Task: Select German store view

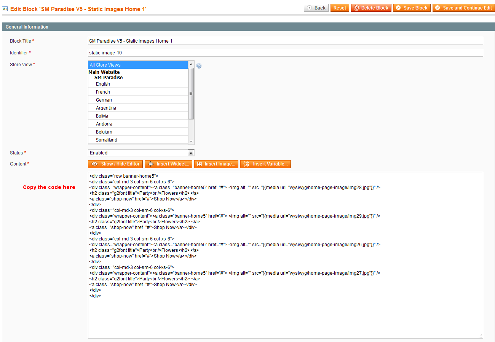Action: 138,100
